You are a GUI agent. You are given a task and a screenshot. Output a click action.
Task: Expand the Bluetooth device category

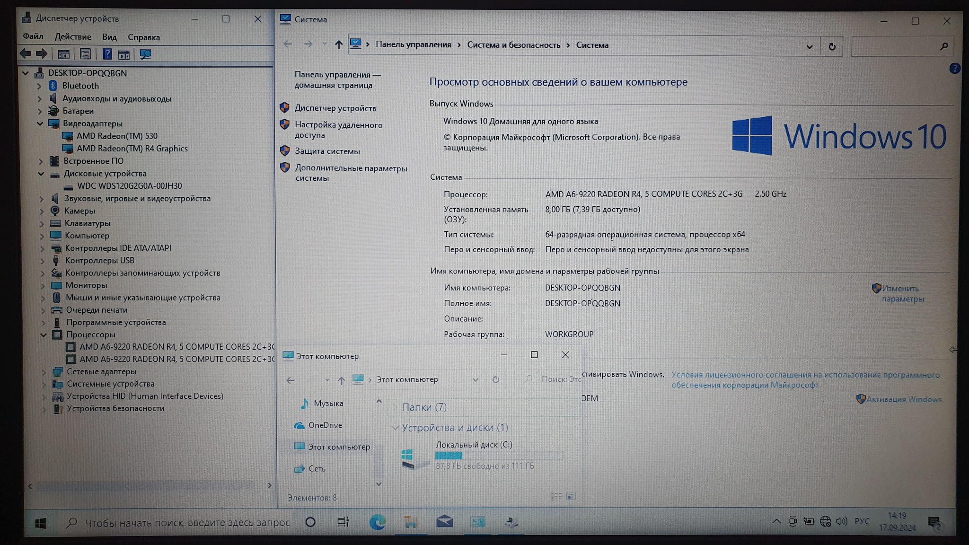click(40, 86)
